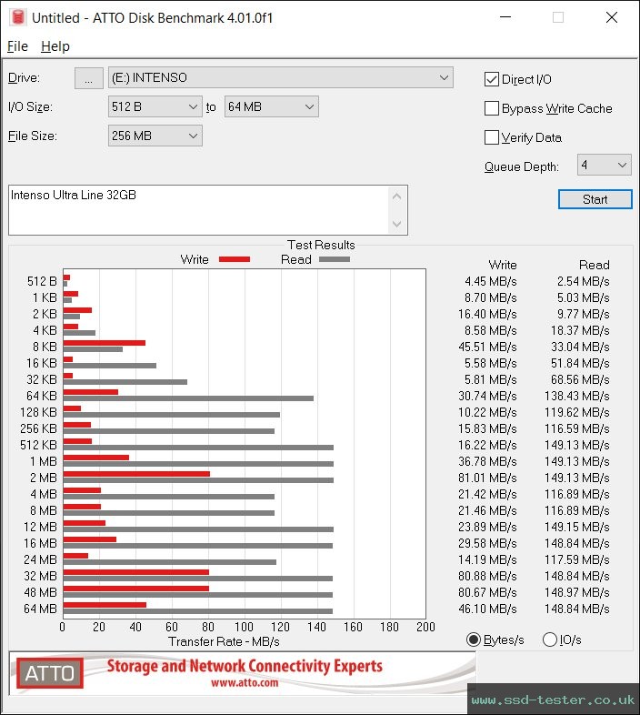640x715 pixels.
Task: Click the 48 MB row label
Action: pos(41,592)
